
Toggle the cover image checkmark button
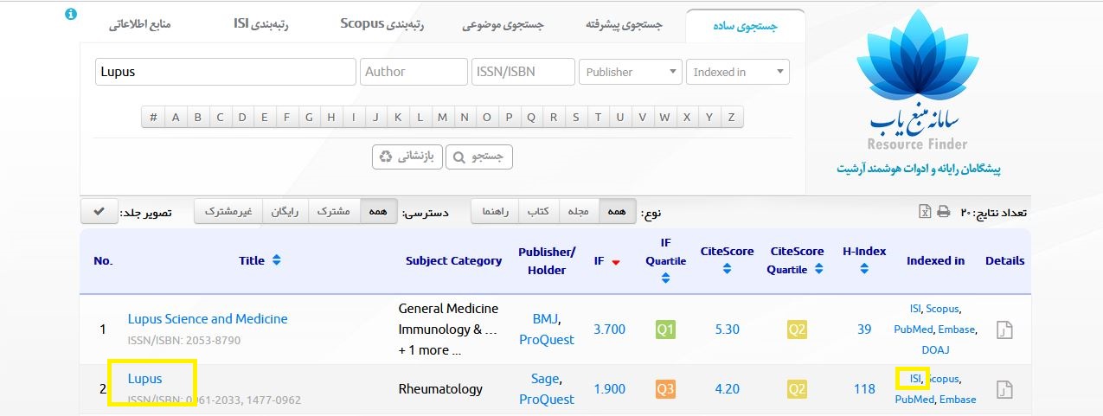click(99, 212)
